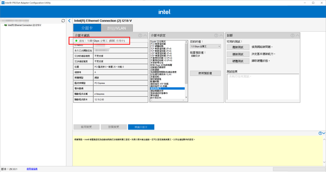This screenshot has width=326, height=172.
Task: Open help for the 介面卡資訊 panel
Action: click(140, 35)
